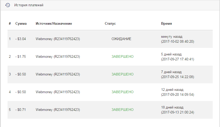This screenshot has width=220, height=127.
Task: Select the ЗАВЕРШЕНО status in row 4
Action: click(123, 92)
